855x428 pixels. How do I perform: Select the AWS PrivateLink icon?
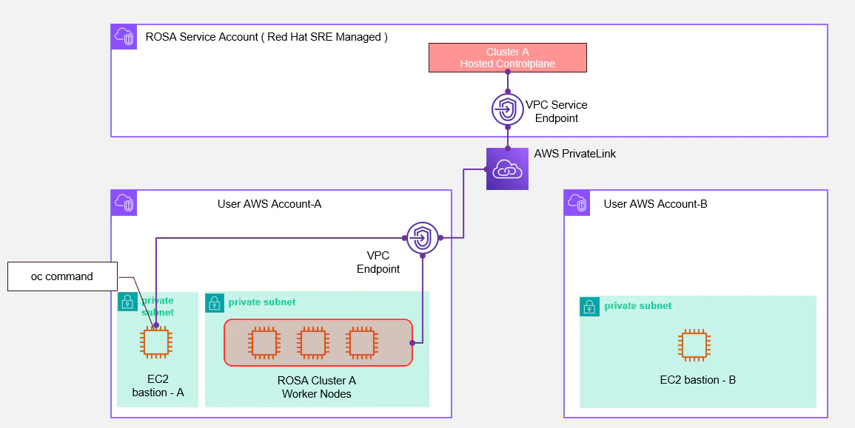click(508, 169)
